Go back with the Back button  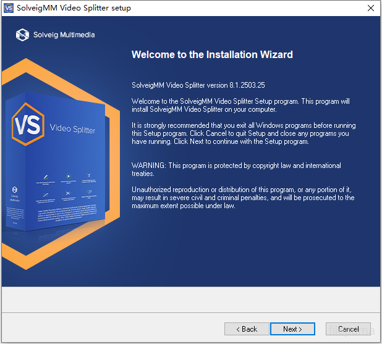coord(247,329)
